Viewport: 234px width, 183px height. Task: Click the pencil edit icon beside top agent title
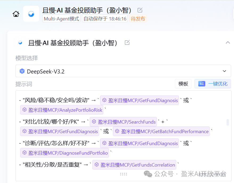point(140,10)
